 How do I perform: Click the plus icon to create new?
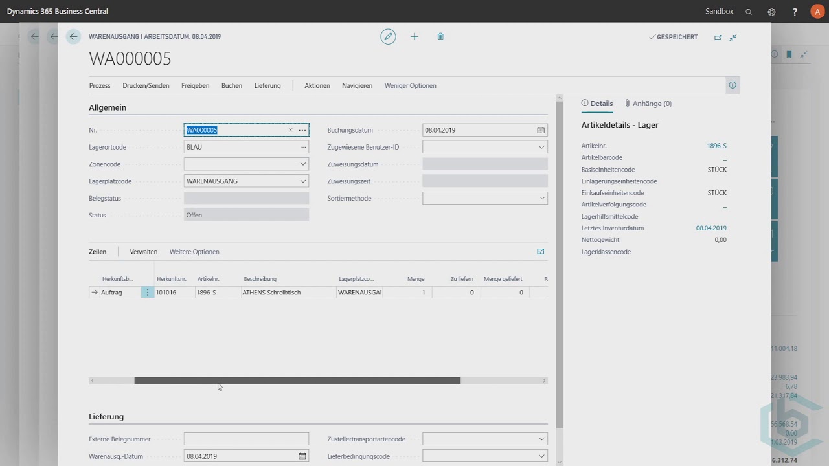pyautogui.click(x=414, y=37)
